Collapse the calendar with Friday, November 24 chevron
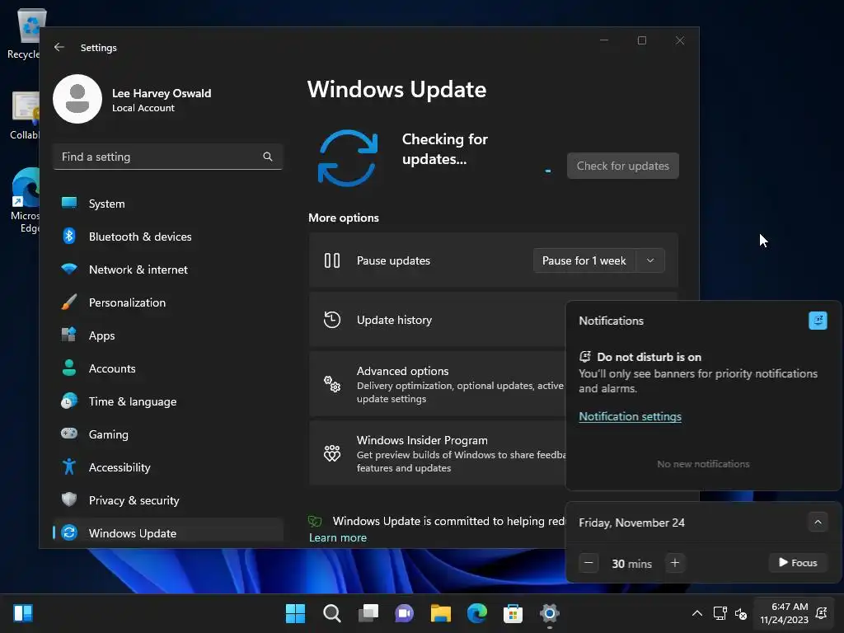The height and width of the screenshot is (633, 844). [x=818, y=522]
